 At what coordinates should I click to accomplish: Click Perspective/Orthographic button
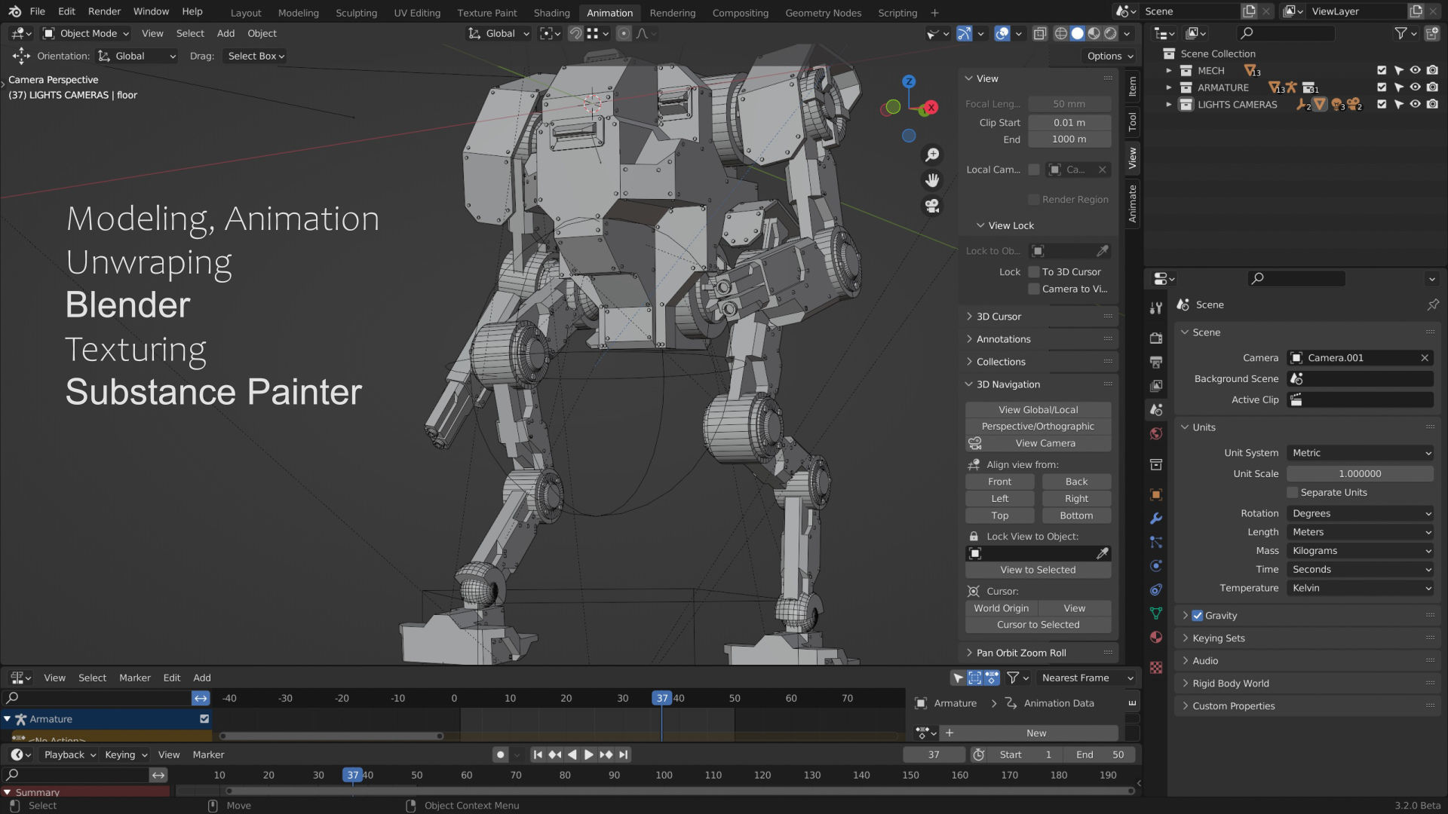click(1038, 427)
